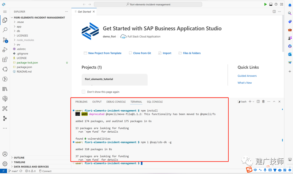Maximize the panel with the up chevron
The width and height of the screenshot is (293, 174).
[274, 102]
